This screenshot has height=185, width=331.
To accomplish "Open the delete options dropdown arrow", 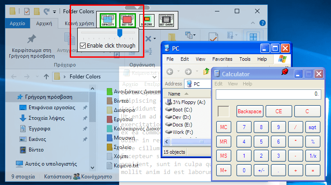I will [155, 39].
